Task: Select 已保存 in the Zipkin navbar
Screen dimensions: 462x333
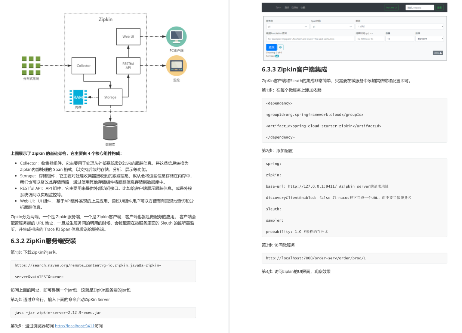Action: pos(295,7)
